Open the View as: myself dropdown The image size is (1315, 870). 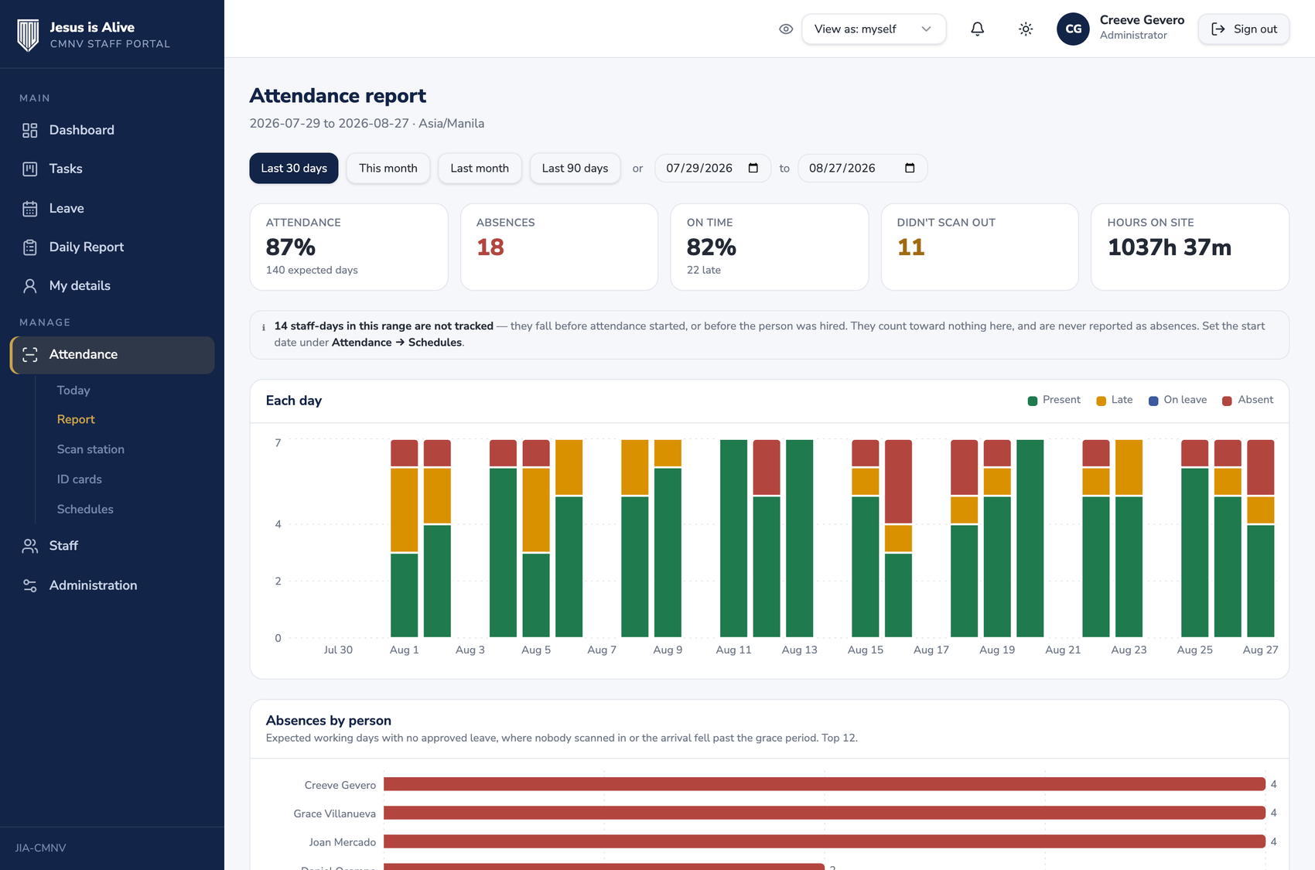click(873, 29)
